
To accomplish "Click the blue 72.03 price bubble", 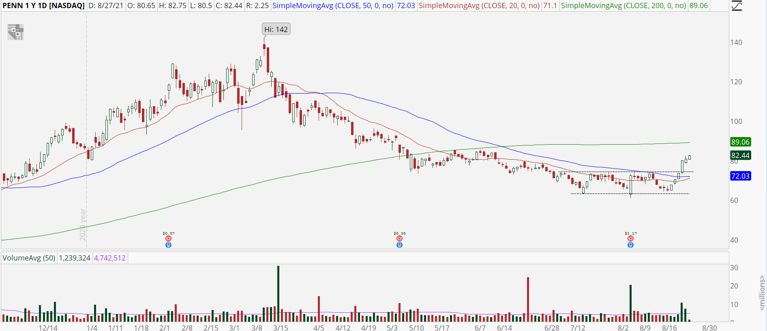I will (740, 176).
